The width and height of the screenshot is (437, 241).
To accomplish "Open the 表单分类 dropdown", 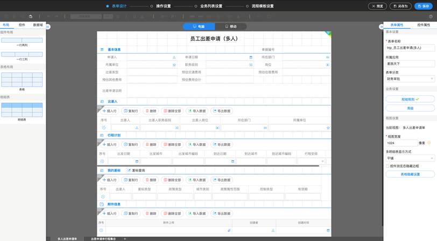I will tap(410, 79).
